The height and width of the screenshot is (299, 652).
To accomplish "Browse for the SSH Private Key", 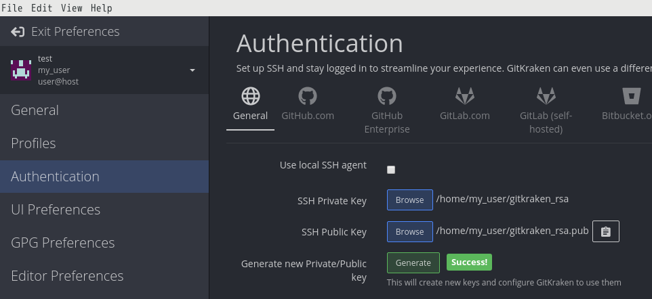I will pyautogui.click(x=409, y=200).
